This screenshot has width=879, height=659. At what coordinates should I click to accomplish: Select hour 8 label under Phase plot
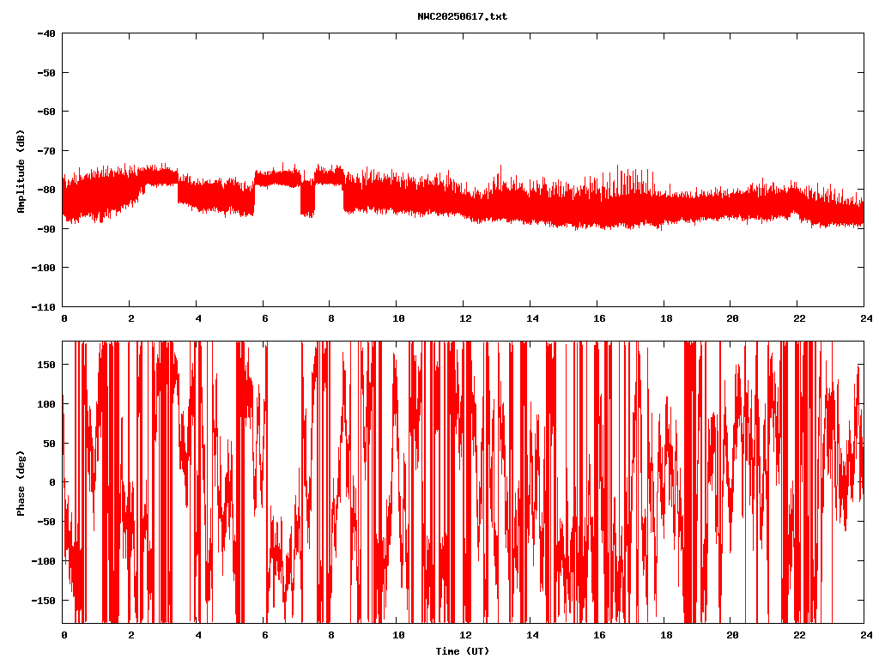click(332, 635)
